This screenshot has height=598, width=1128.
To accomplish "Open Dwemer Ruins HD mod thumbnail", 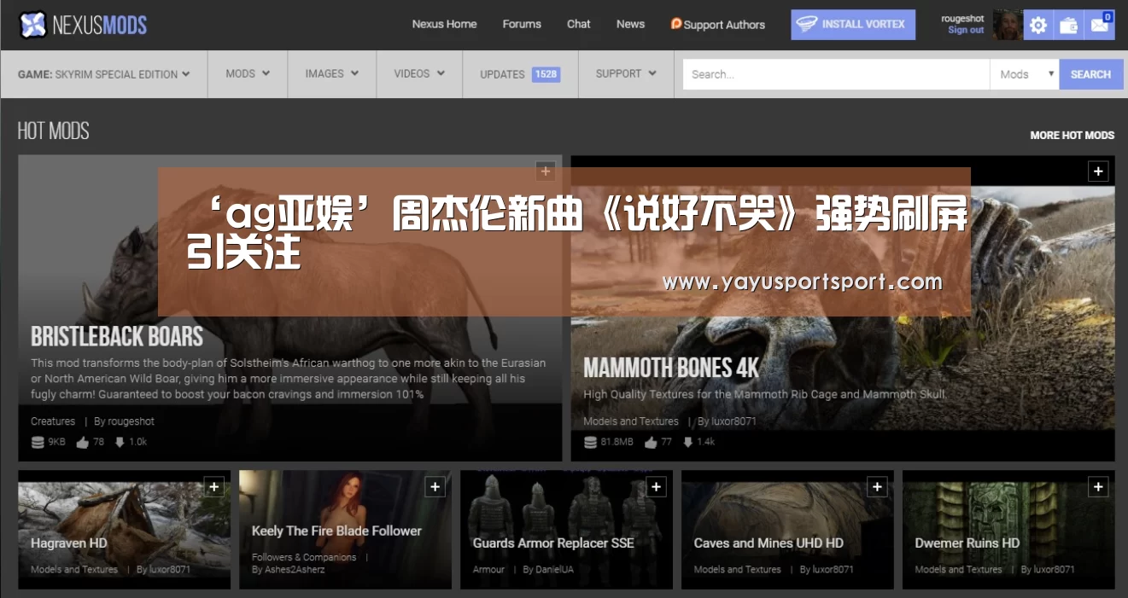I will [1008, 530].
